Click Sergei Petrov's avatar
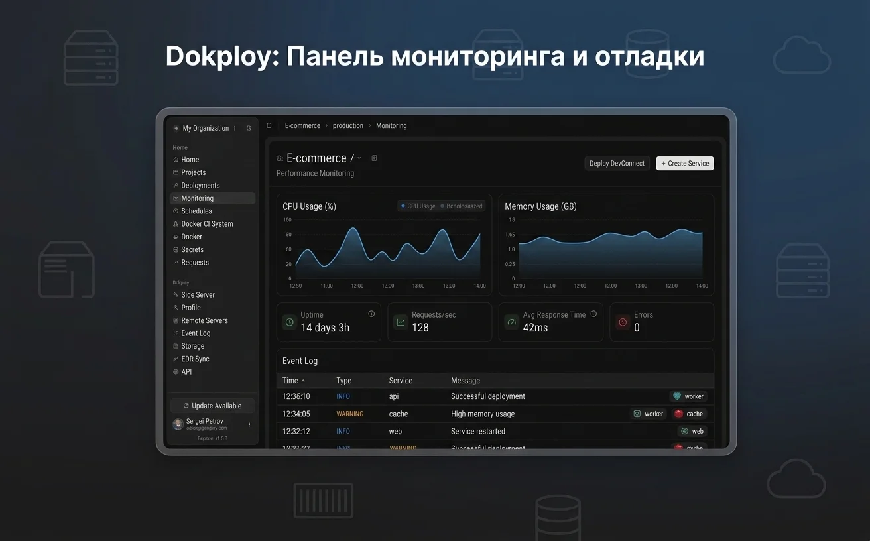870x541 pixels. click(x=178, y=424)
